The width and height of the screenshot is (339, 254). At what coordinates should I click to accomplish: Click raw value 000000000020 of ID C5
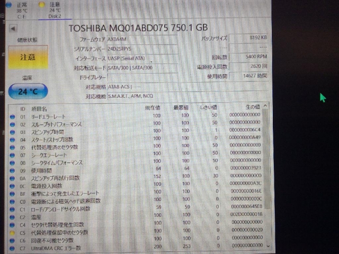(x=247, y=230)
